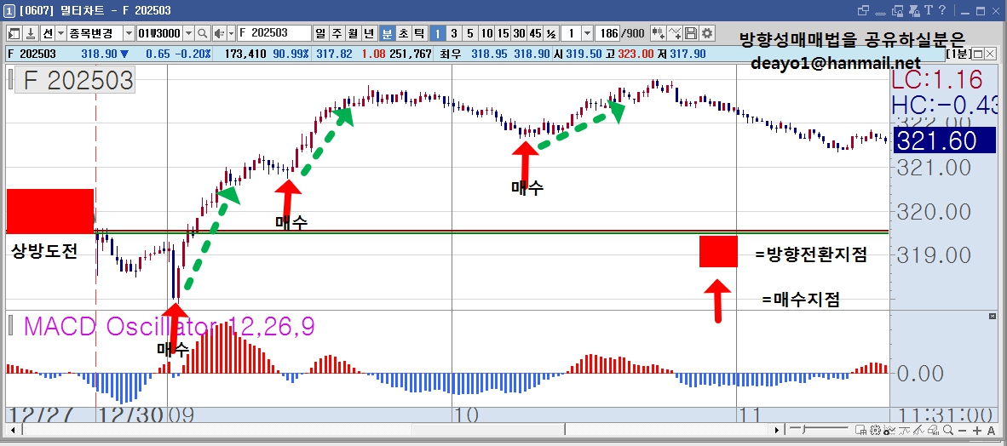The width and height of the screenshot is (1007, 446).
Task: Choose the 1 minute interval button
Action: (437, 33)
